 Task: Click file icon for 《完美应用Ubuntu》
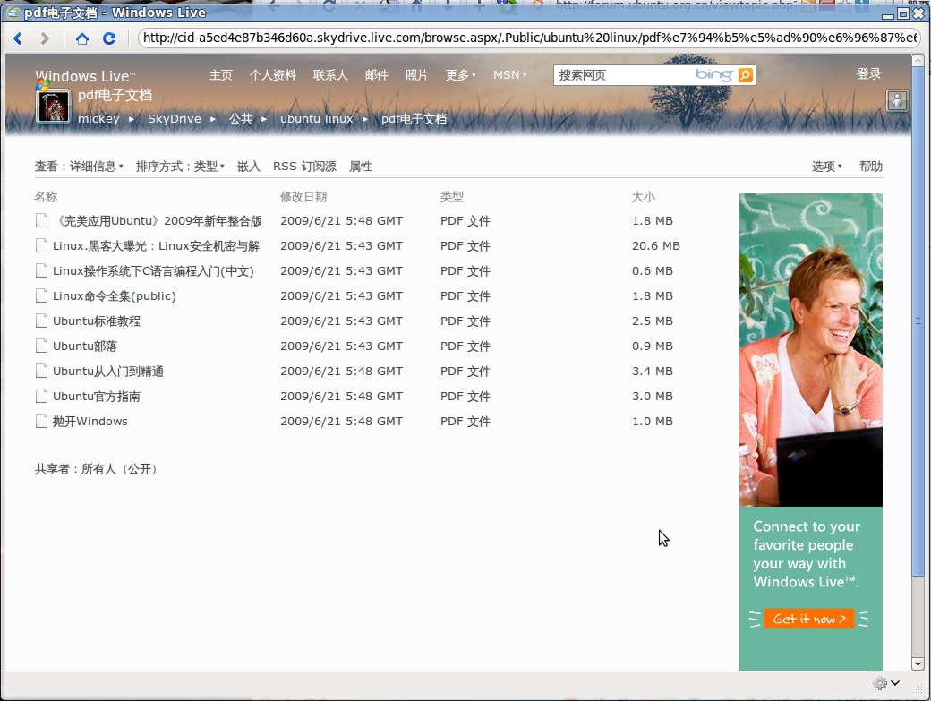point(41,221)
